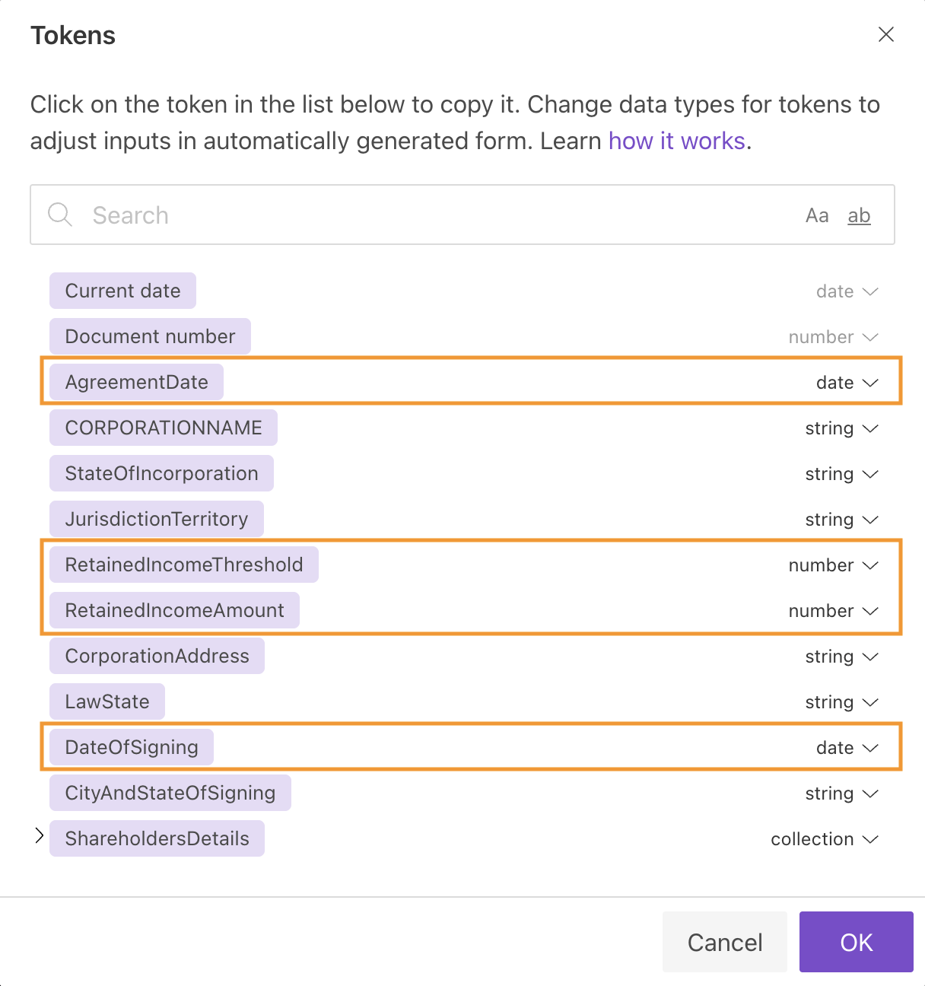The width and height of the screenshot is (925, 986).
Task: Toggle case-sensitive search with Aa
Action: point(818,215)
